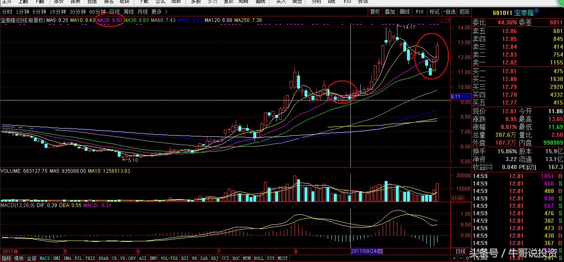Switch to the FSL indicator
This screenshot has height=262, width=564.
click(x=79, y=258)
